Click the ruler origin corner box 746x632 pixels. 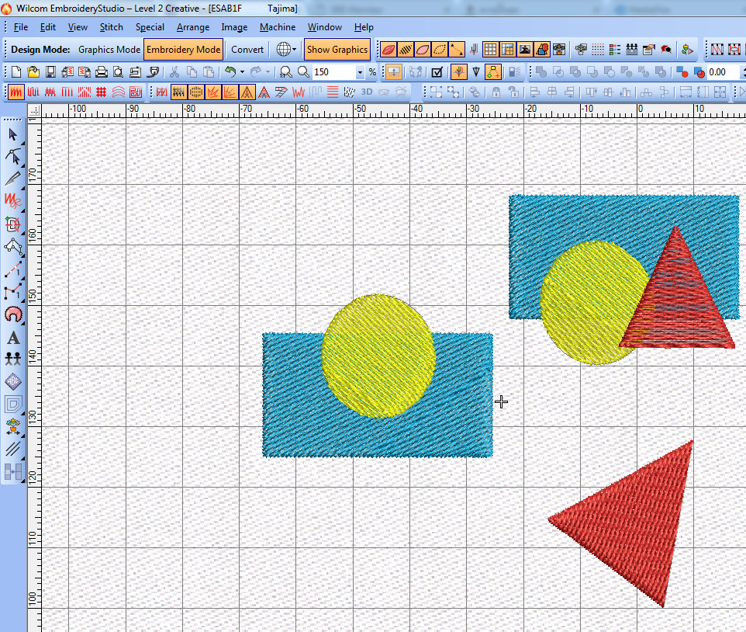(x=34, y=110)
